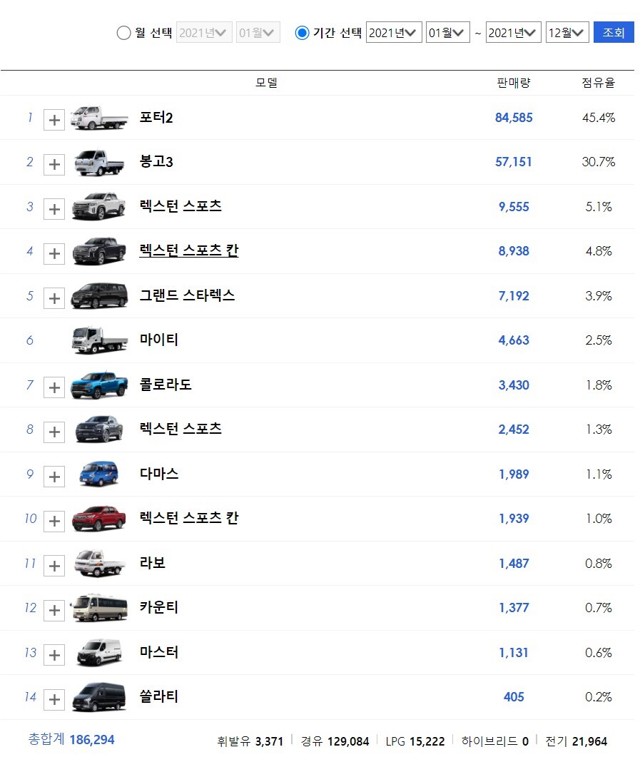Viewport: 640px width, 757px height.
Task: Open the 쏠라티 model link
Action: (x=159, y=696)
